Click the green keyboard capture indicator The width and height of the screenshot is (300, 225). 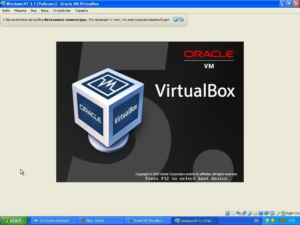[283, 213]
